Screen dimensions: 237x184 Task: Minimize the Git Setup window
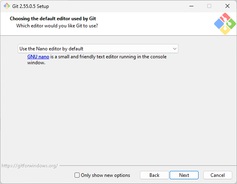[191, 6]
